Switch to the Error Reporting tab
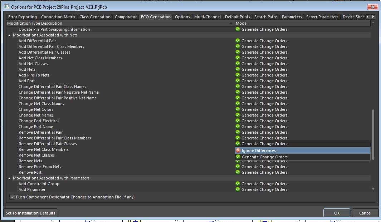The image size is (381, 222). pyautogui.click(x=23, y=17)
